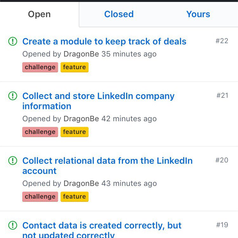Screen dimensions: 238x238
Task: Click challenge label on issue #20
Action: (x=40, y=197)
